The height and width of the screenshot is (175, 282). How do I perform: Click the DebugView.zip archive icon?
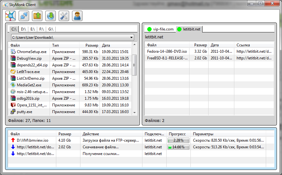pos(13,58)
